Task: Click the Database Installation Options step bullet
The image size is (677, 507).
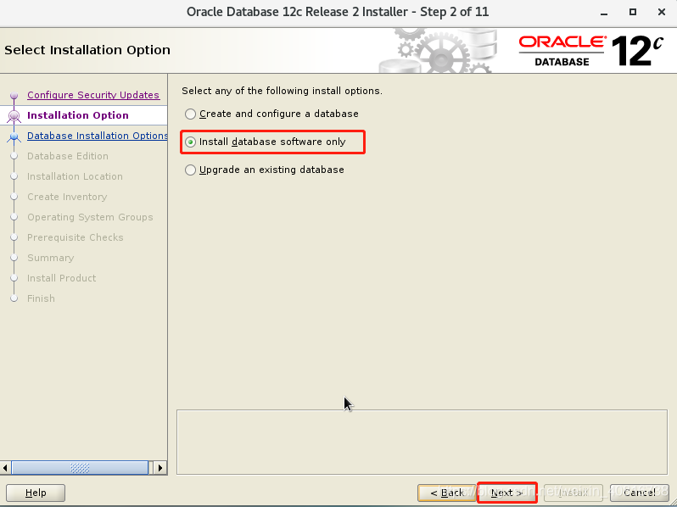Action: point(14,136)
